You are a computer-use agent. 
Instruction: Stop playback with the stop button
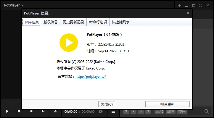click(19, 111)
